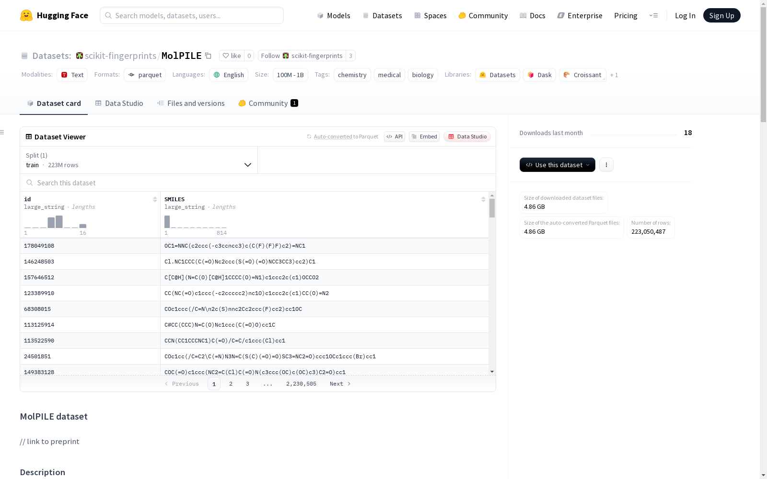The width and height of the screenshot is (767, 479).
Task: Switch to the Data Studio tab
Action: click(x=119, y=103)
